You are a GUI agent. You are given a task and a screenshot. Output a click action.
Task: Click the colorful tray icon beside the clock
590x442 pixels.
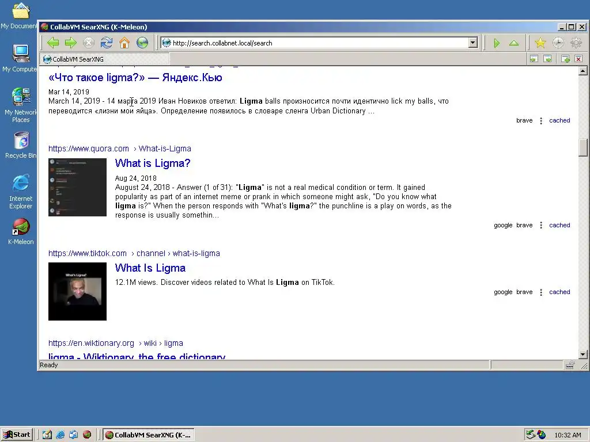click(542, 435)
